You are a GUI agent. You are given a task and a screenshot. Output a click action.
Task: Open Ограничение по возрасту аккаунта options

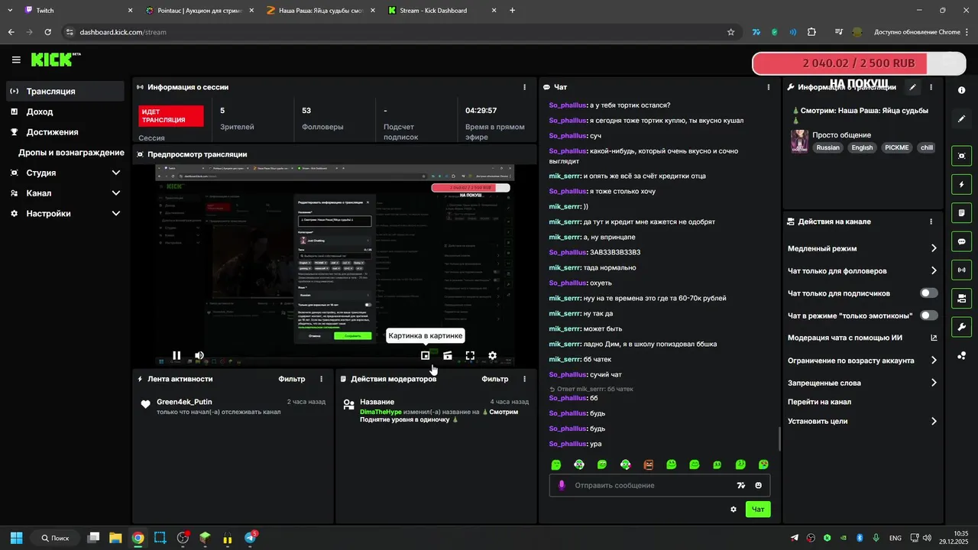[x=863, y=361]
